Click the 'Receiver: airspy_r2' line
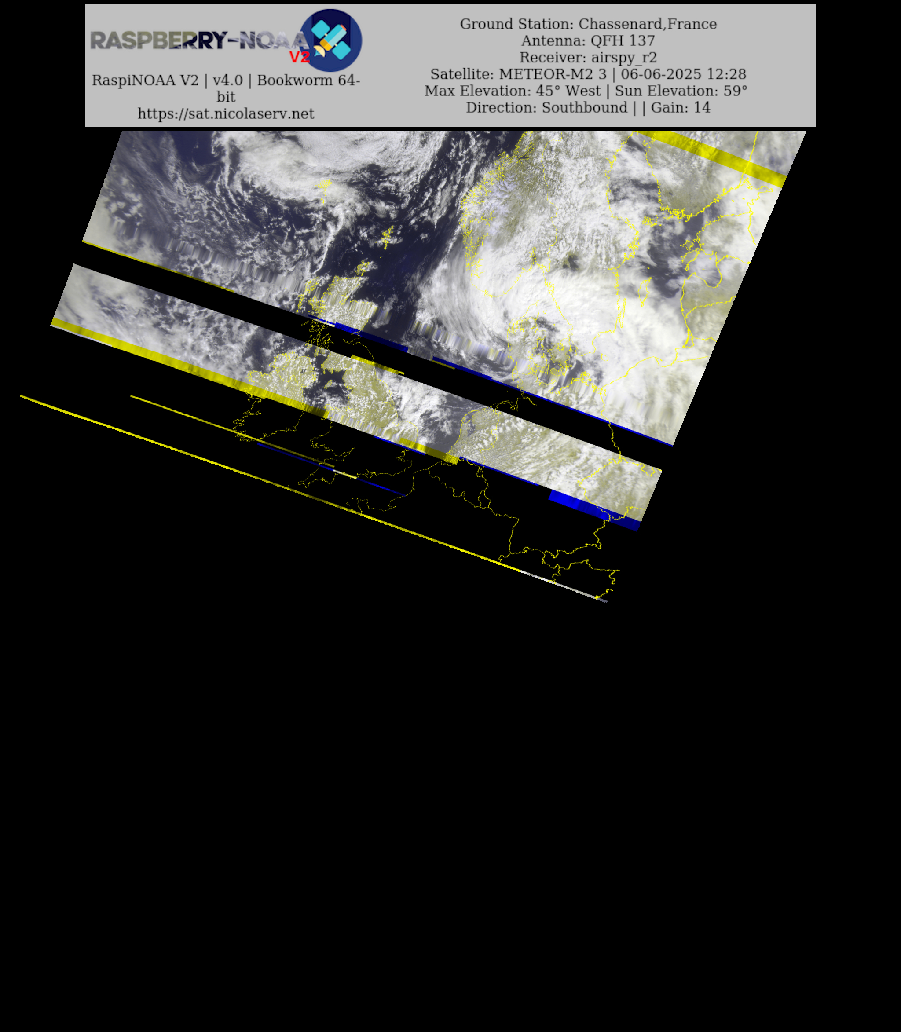The height and width of the screenshot is (1032, 901). coord(588,57)
